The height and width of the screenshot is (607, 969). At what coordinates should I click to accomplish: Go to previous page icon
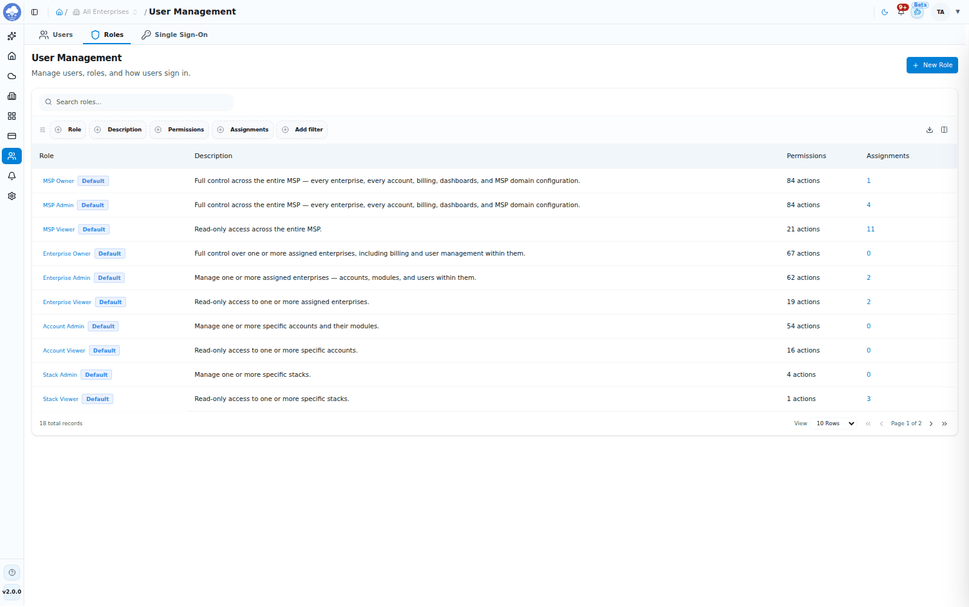point(881,423)
